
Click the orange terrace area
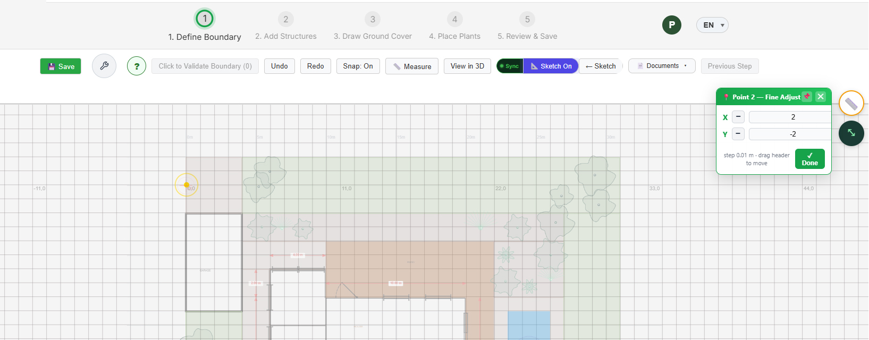409,269
